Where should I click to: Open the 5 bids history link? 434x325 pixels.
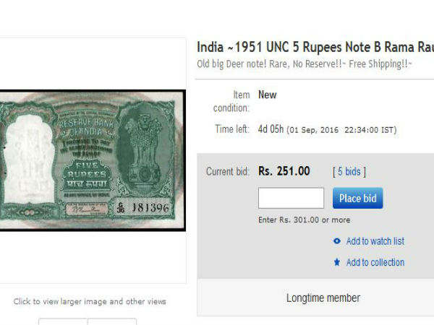point(349,172)
